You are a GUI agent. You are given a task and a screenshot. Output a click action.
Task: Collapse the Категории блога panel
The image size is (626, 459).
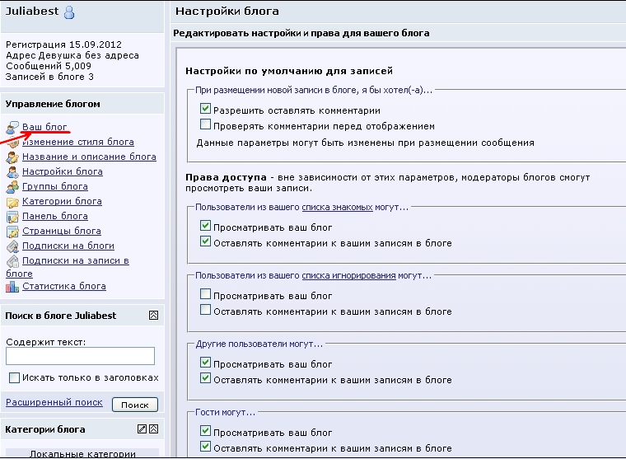pos(153,429)
